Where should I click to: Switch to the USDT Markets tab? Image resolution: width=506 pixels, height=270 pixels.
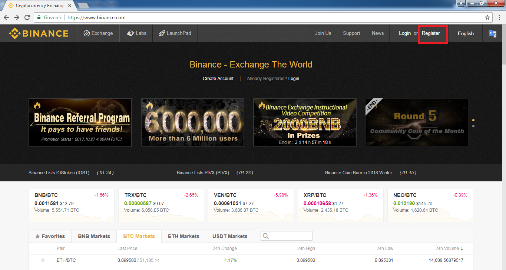pos(230,236)
